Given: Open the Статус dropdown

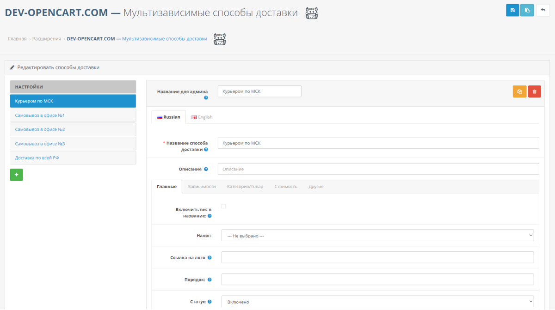Looking at the screenshot, I should [x=377, y=302].
